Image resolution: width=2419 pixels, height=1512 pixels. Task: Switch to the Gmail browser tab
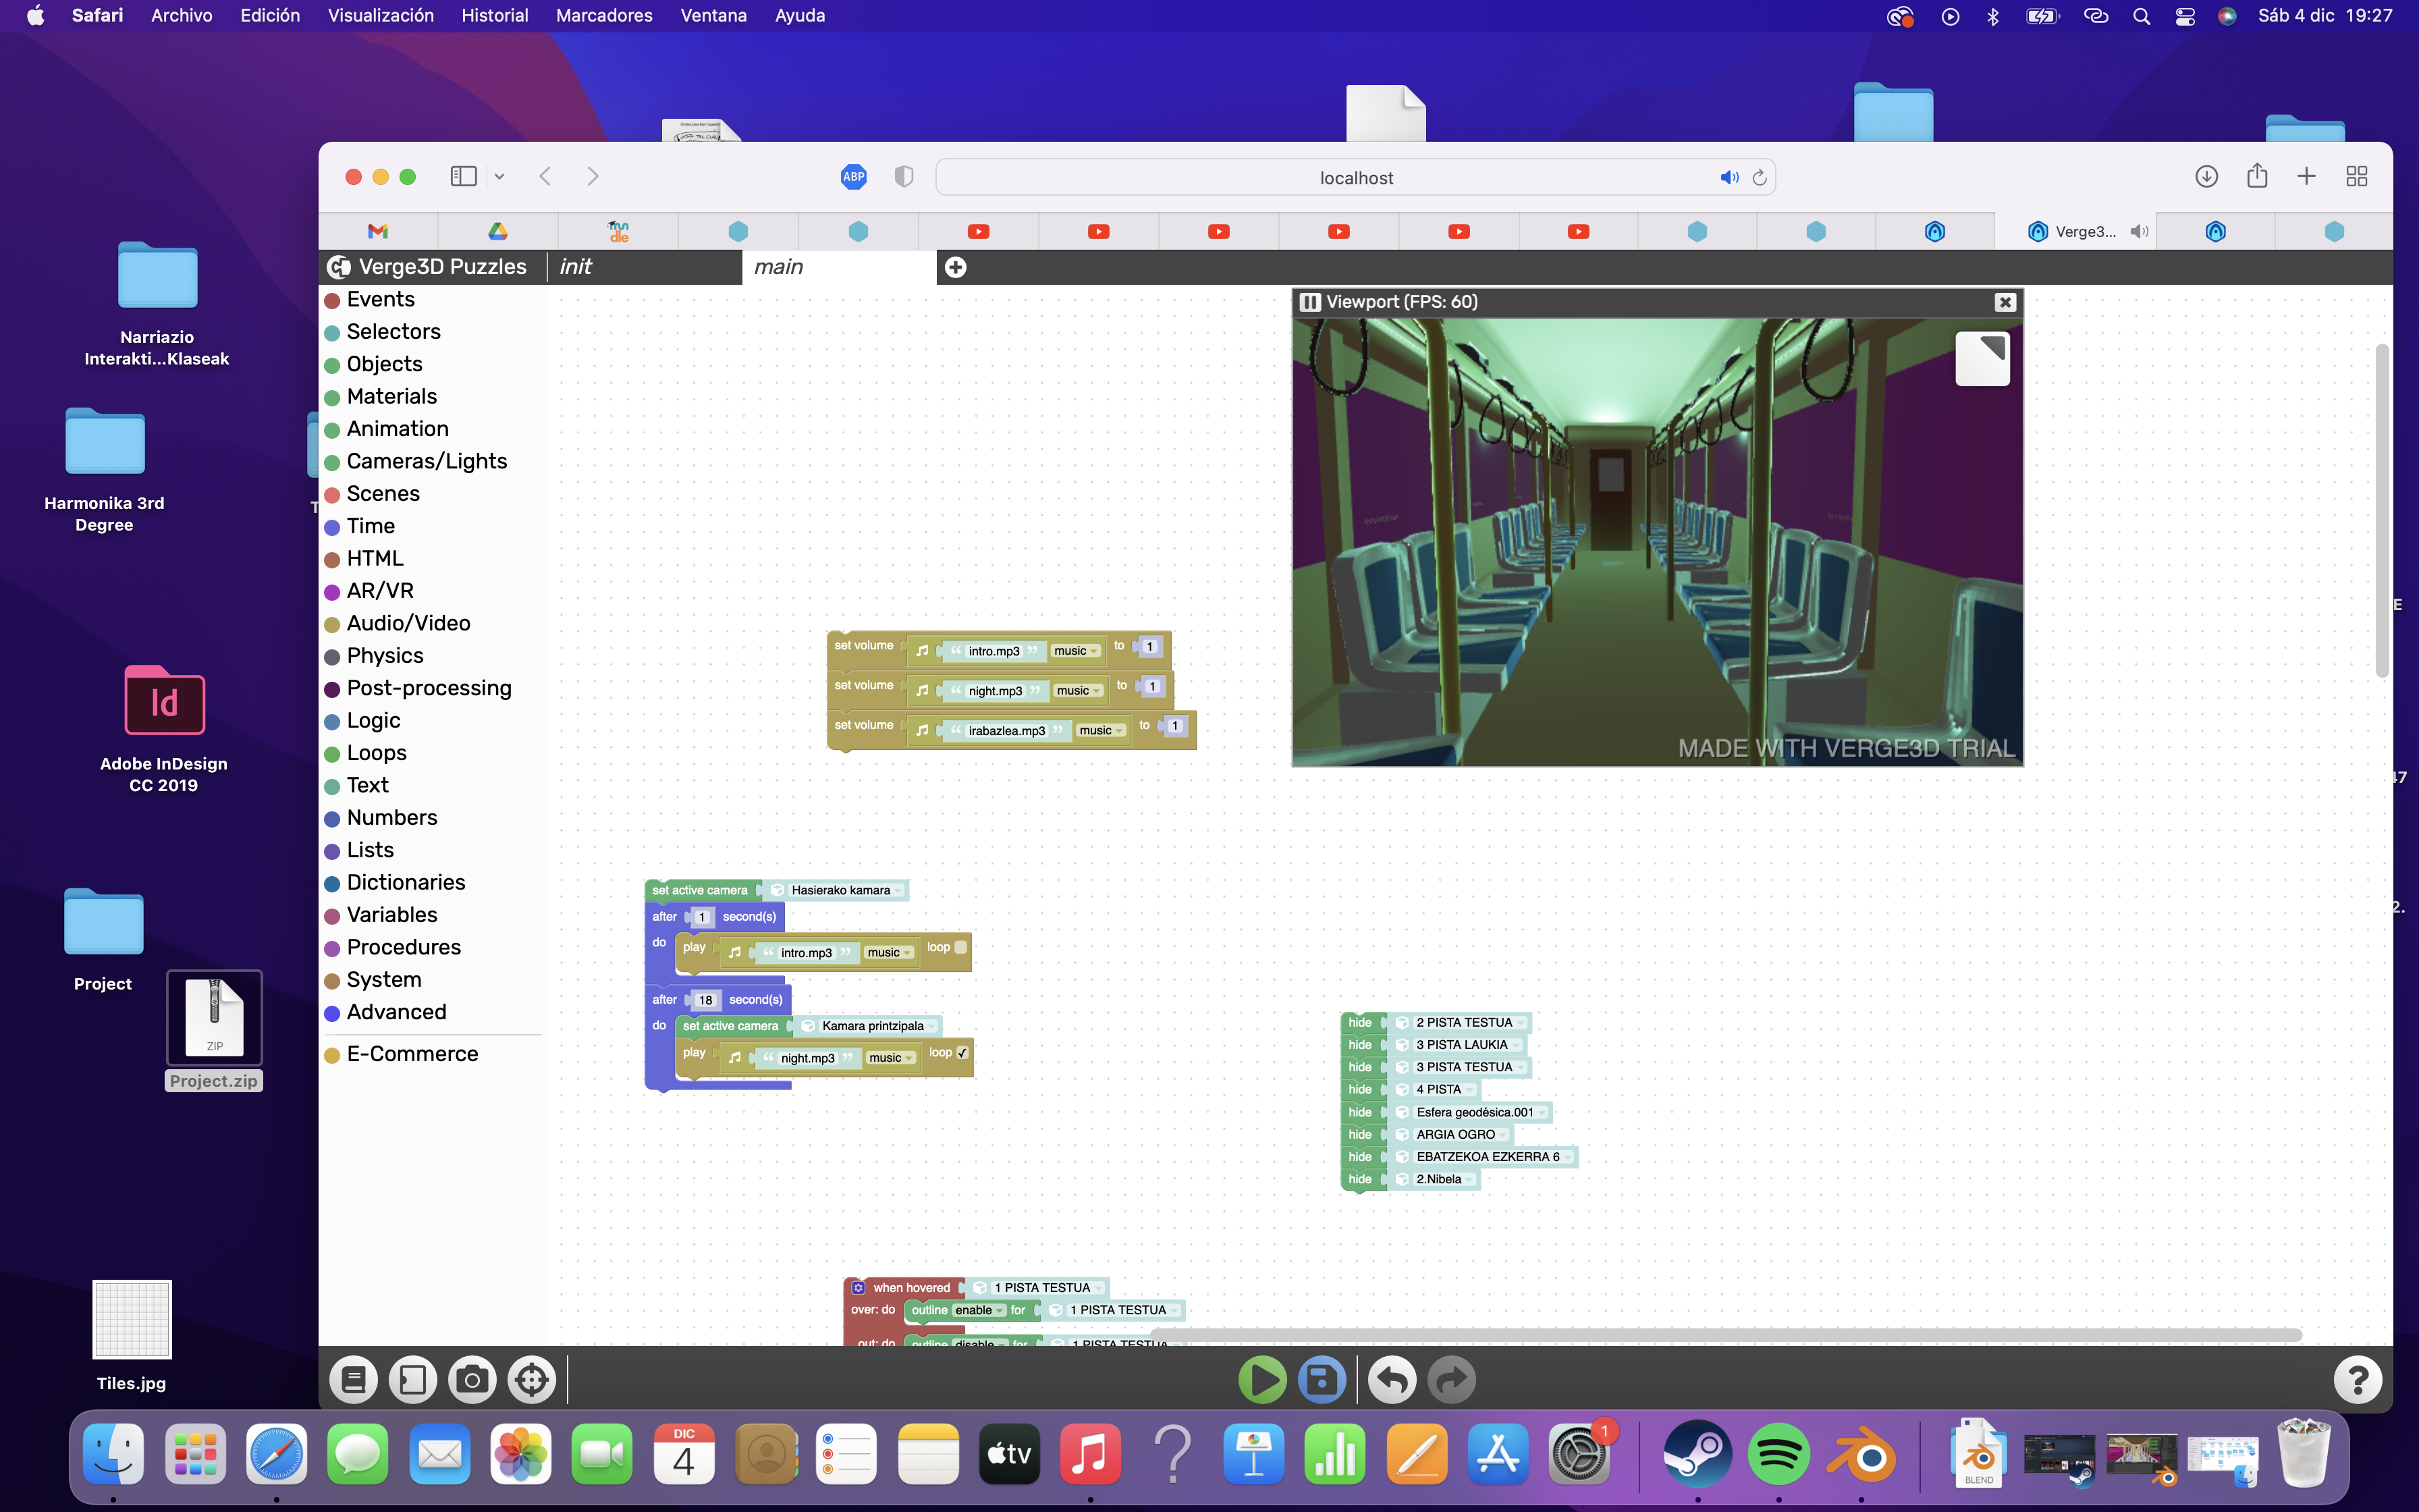(x=378, y=231)
